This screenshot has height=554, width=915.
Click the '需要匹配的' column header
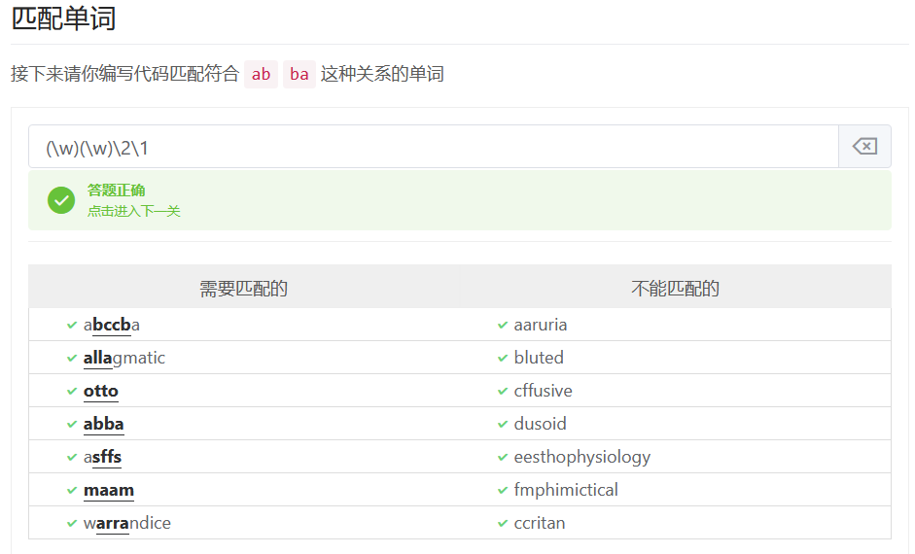243,289
